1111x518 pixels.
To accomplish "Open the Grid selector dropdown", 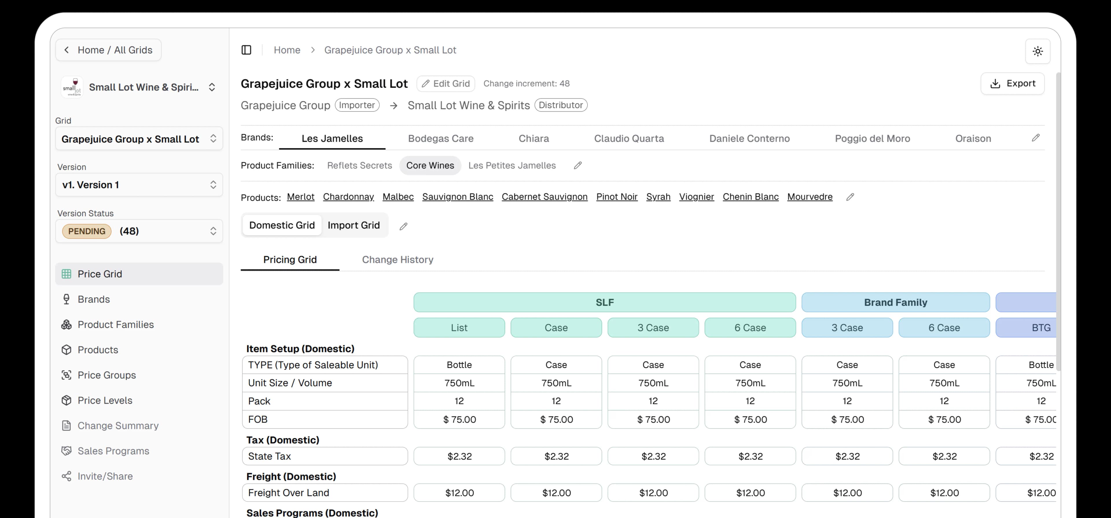I will pos(139,139).
